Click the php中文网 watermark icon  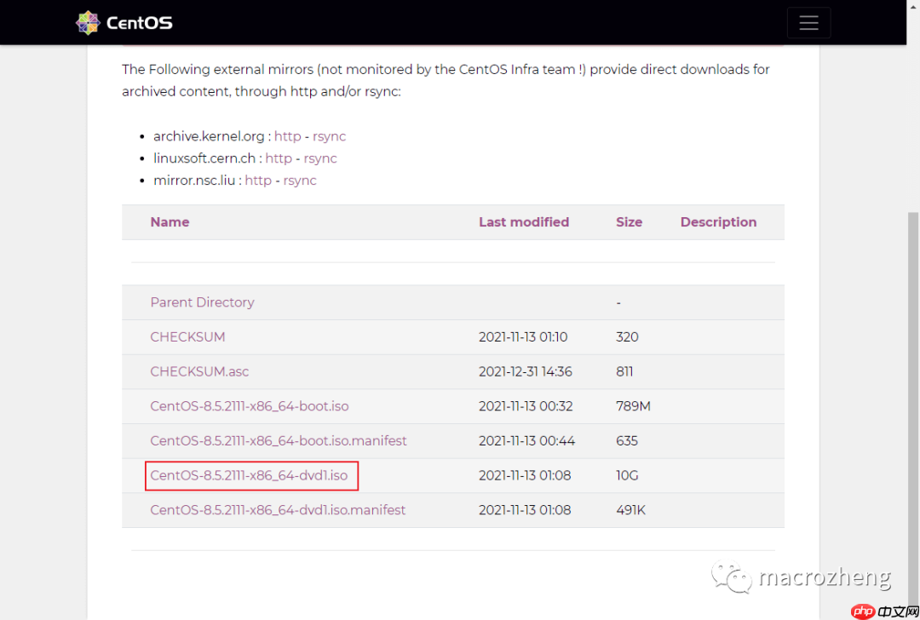862,610
